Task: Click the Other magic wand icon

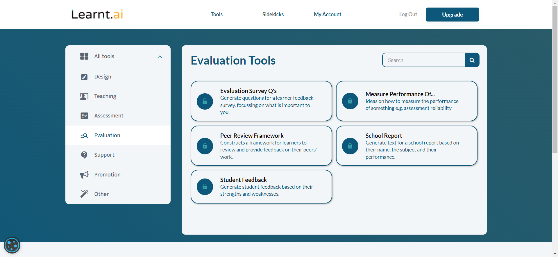Action: tap(84, 194)
